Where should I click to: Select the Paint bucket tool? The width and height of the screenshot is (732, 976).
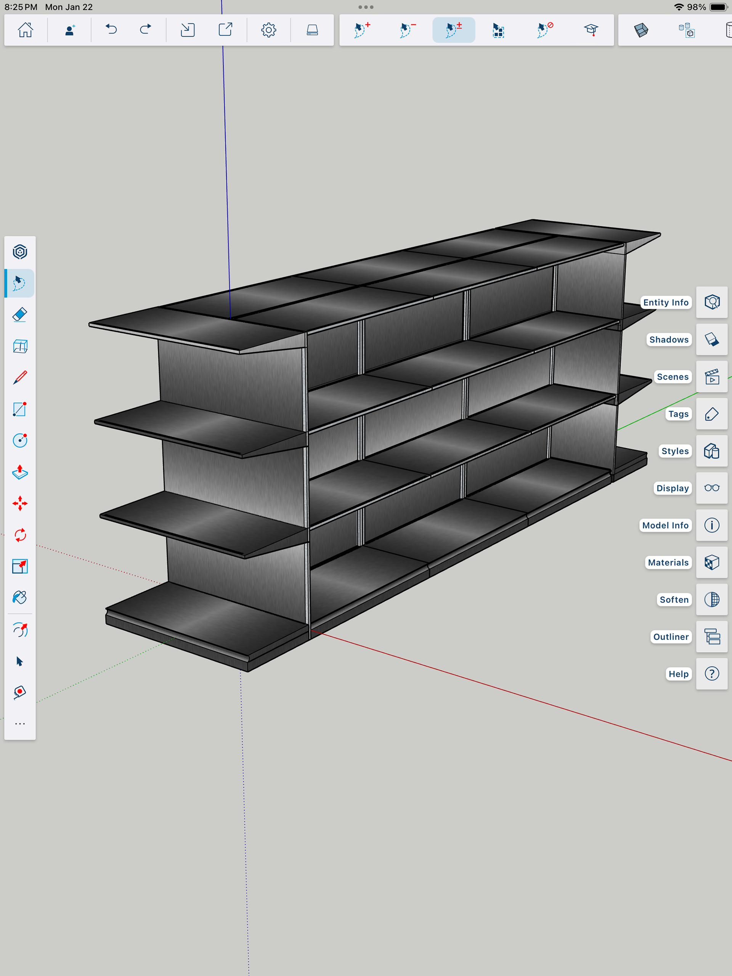click(20, 598)
